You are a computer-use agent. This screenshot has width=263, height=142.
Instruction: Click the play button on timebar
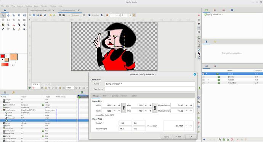(53, 88)
